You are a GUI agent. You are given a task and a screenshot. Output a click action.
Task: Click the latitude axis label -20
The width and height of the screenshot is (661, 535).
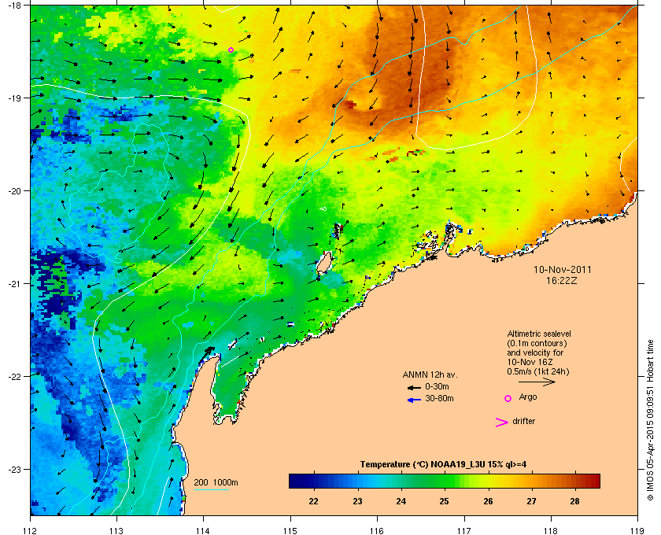[x=13, y=191]
